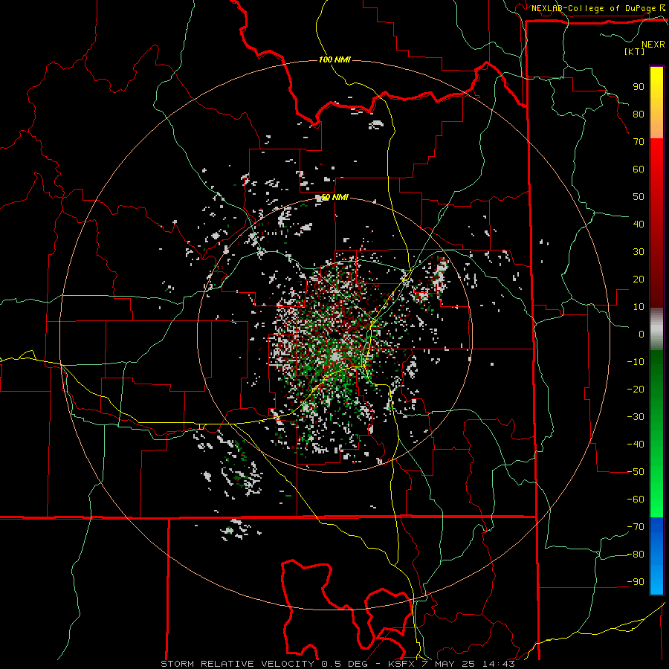The image size is (669, 669).
Task: Click the 50 value on the velocity scale
Action: click(x=639, y=197)
